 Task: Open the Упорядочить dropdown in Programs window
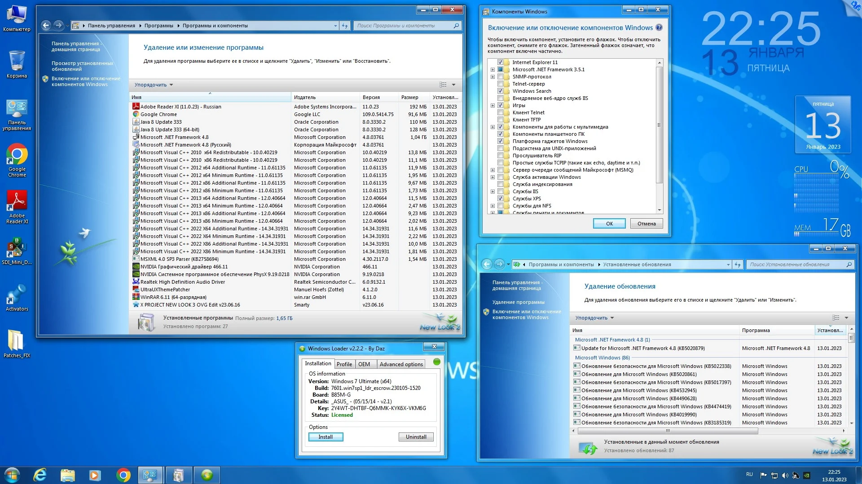coord(154,85)
